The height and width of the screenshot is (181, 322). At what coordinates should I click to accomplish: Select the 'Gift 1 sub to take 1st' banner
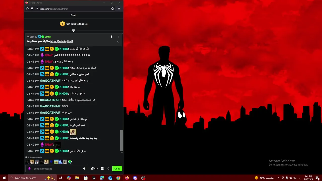pos(73,24)
